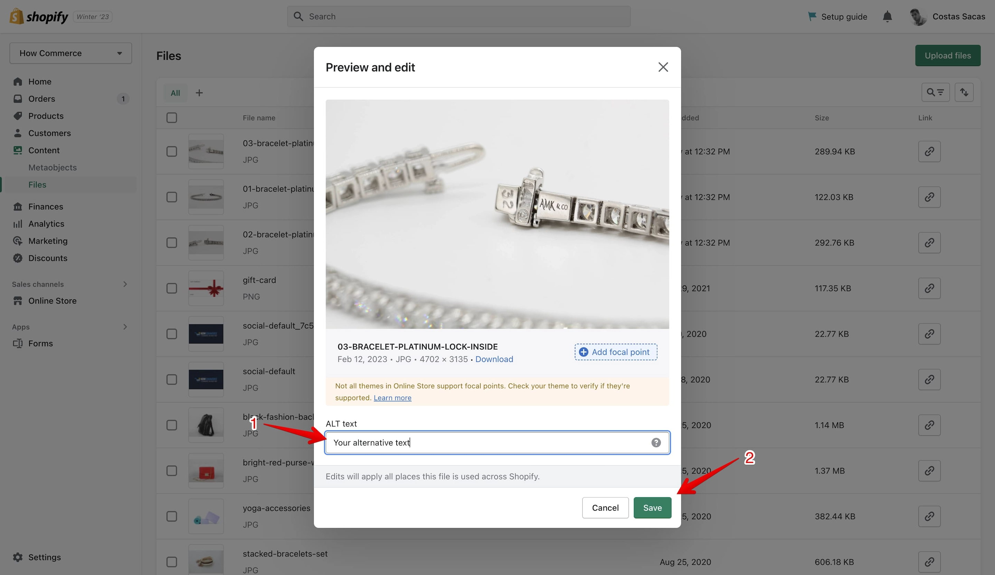995x575 pixels.
Task: Click the File name column header
Action: tap(259, 118)
